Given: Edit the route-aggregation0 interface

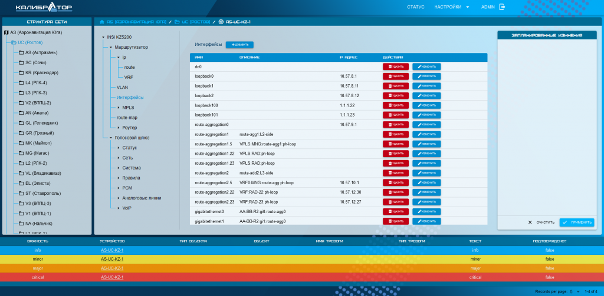Looking at the screenshot, I should pos(426,125).
